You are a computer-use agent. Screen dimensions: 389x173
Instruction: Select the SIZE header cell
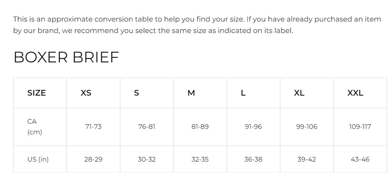[37, 93]
